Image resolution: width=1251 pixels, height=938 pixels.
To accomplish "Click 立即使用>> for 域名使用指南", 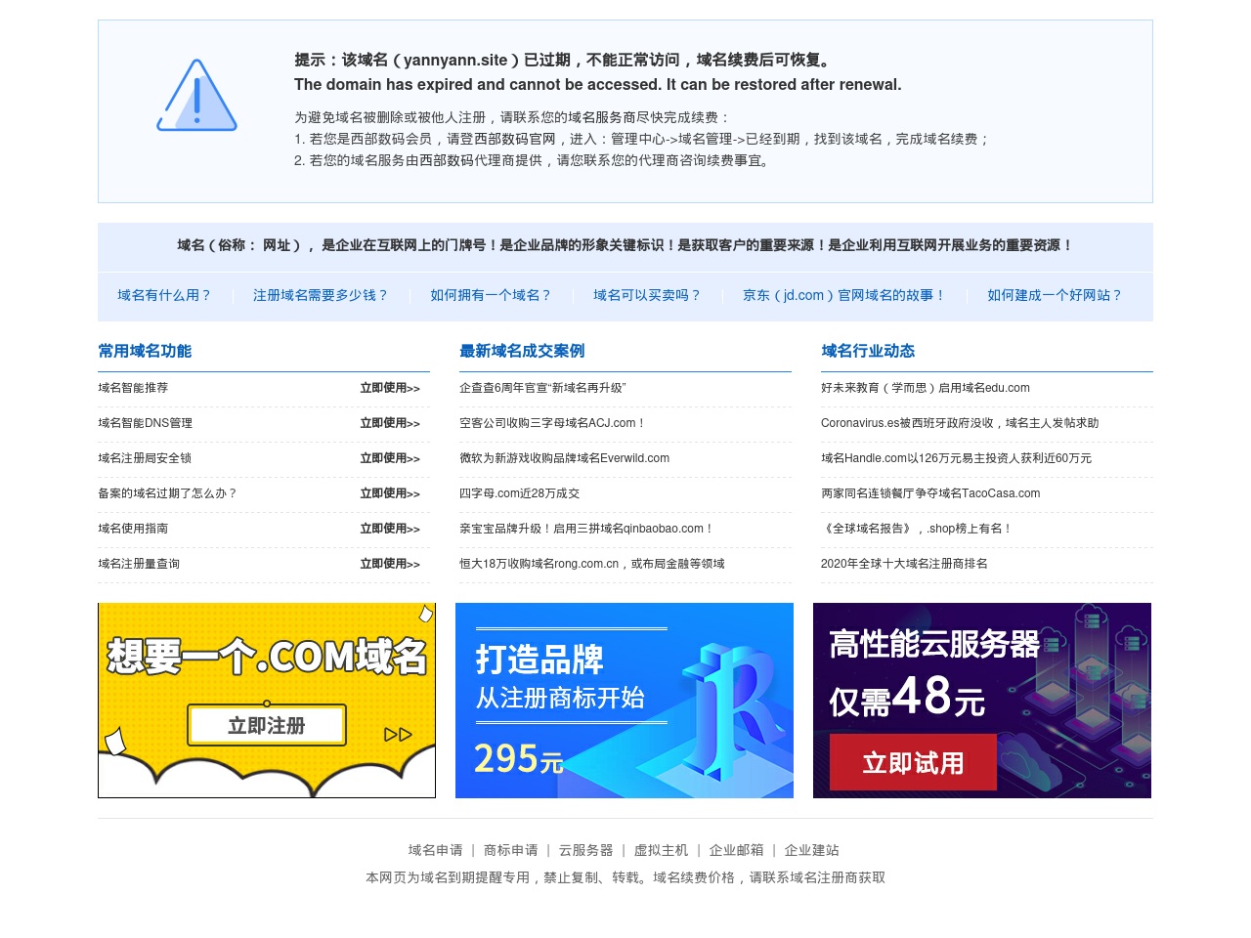I will (x=390, y=529).
